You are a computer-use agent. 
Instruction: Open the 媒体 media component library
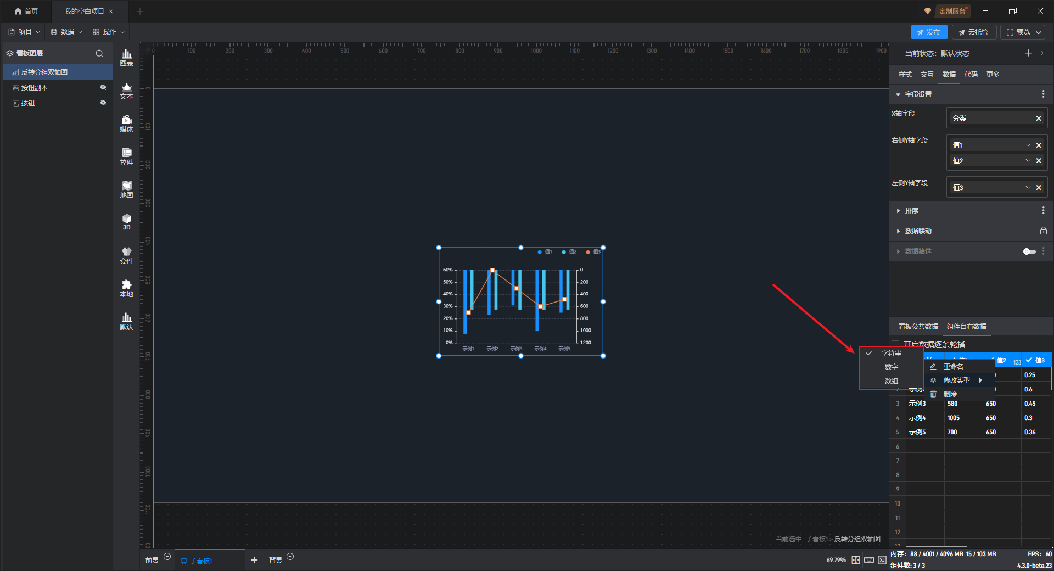[x=126, y=124]
